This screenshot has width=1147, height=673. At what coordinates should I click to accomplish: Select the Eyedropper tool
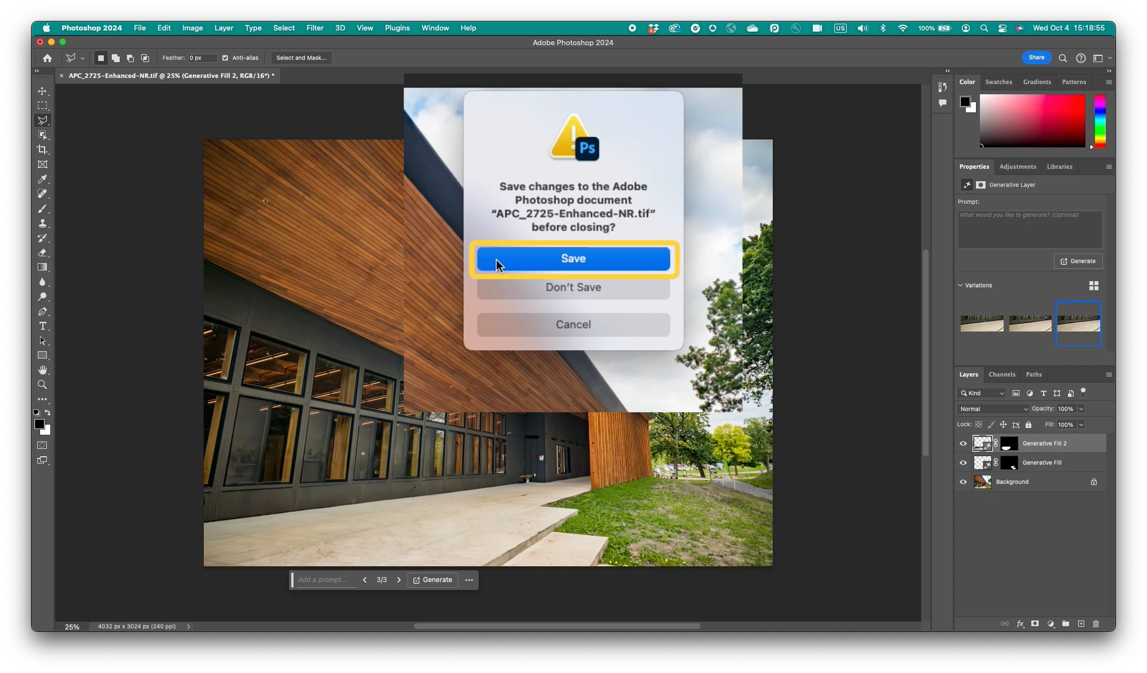coord(42,179)
